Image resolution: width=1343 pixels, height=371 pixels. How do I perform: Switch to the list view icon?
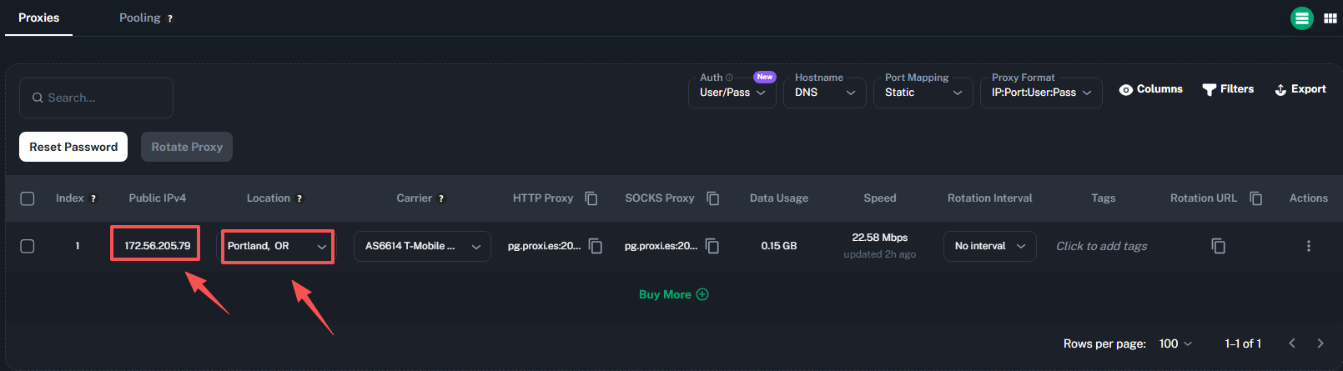[x=1301, y=18]
